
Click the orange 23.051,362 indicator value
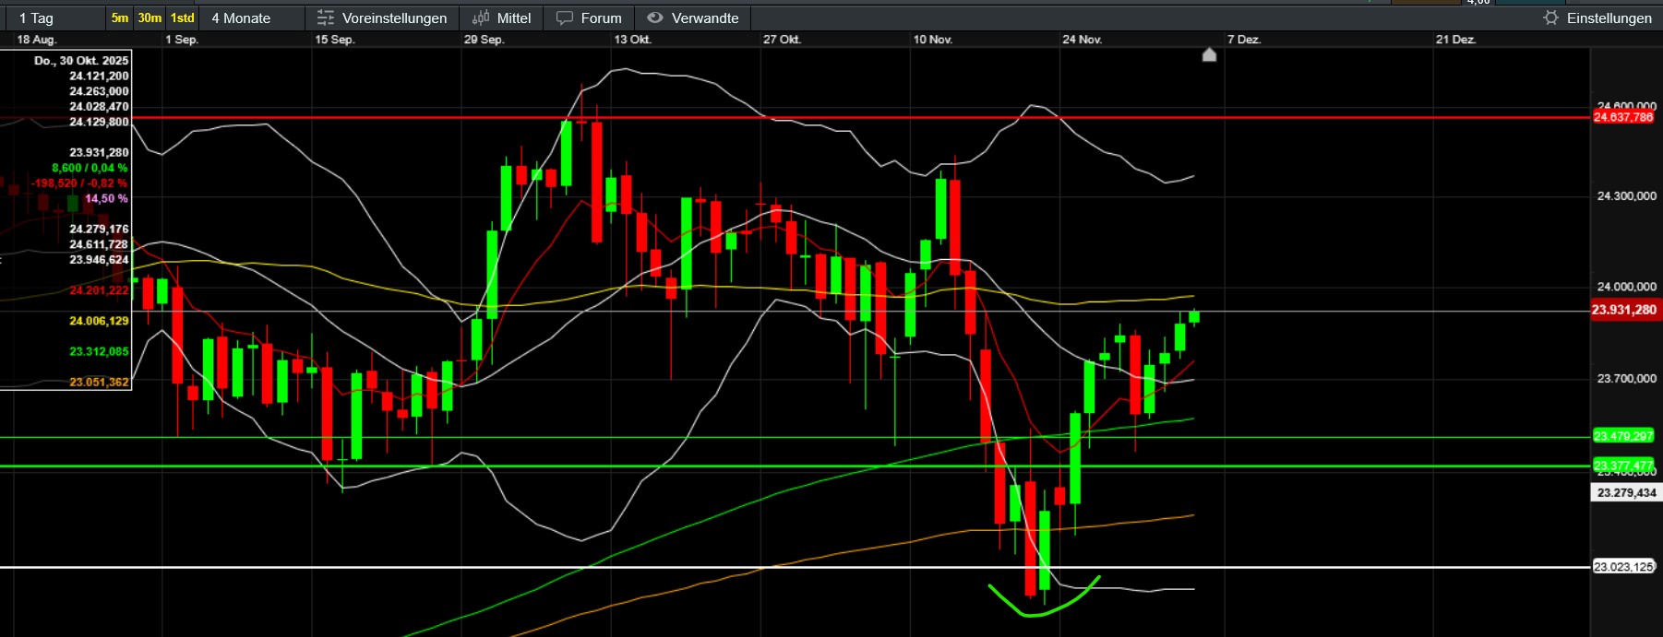tap(99, 382)
